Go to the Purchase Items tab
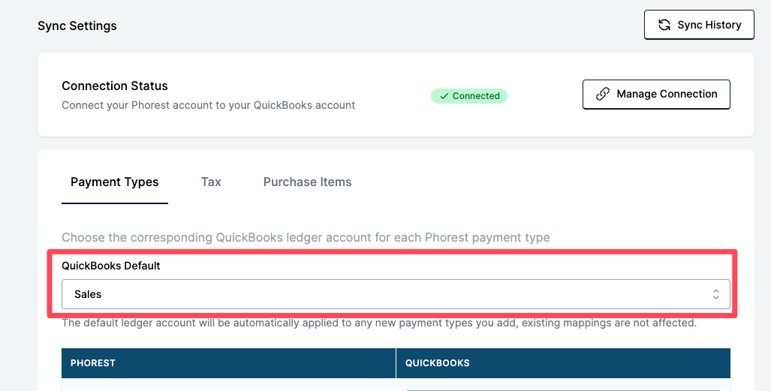Viewport: 771px width, 391px height. click(x=307, y=182)
